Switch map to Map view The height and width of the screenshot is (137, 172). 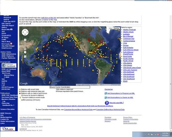coord(110,28)
